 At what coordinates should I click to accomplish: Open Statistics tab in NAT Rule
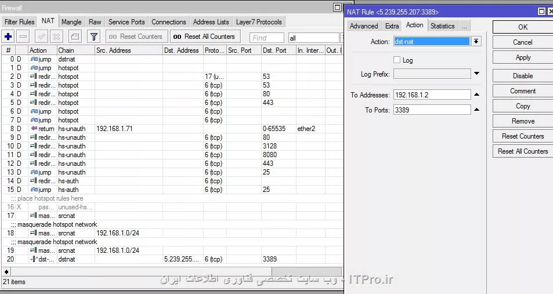tap(442, 26)
